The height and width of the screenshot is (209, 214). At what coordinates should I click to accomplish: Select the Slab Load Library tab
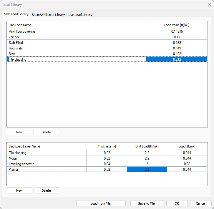point(16,14)
